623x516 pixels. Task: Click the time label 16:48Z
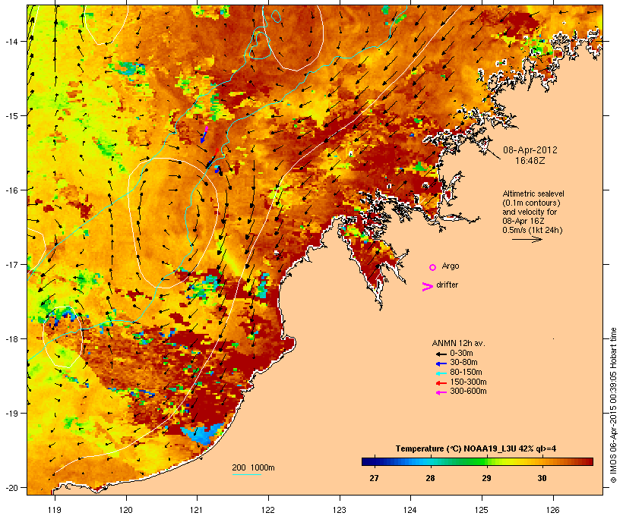(x=530, y=161)
